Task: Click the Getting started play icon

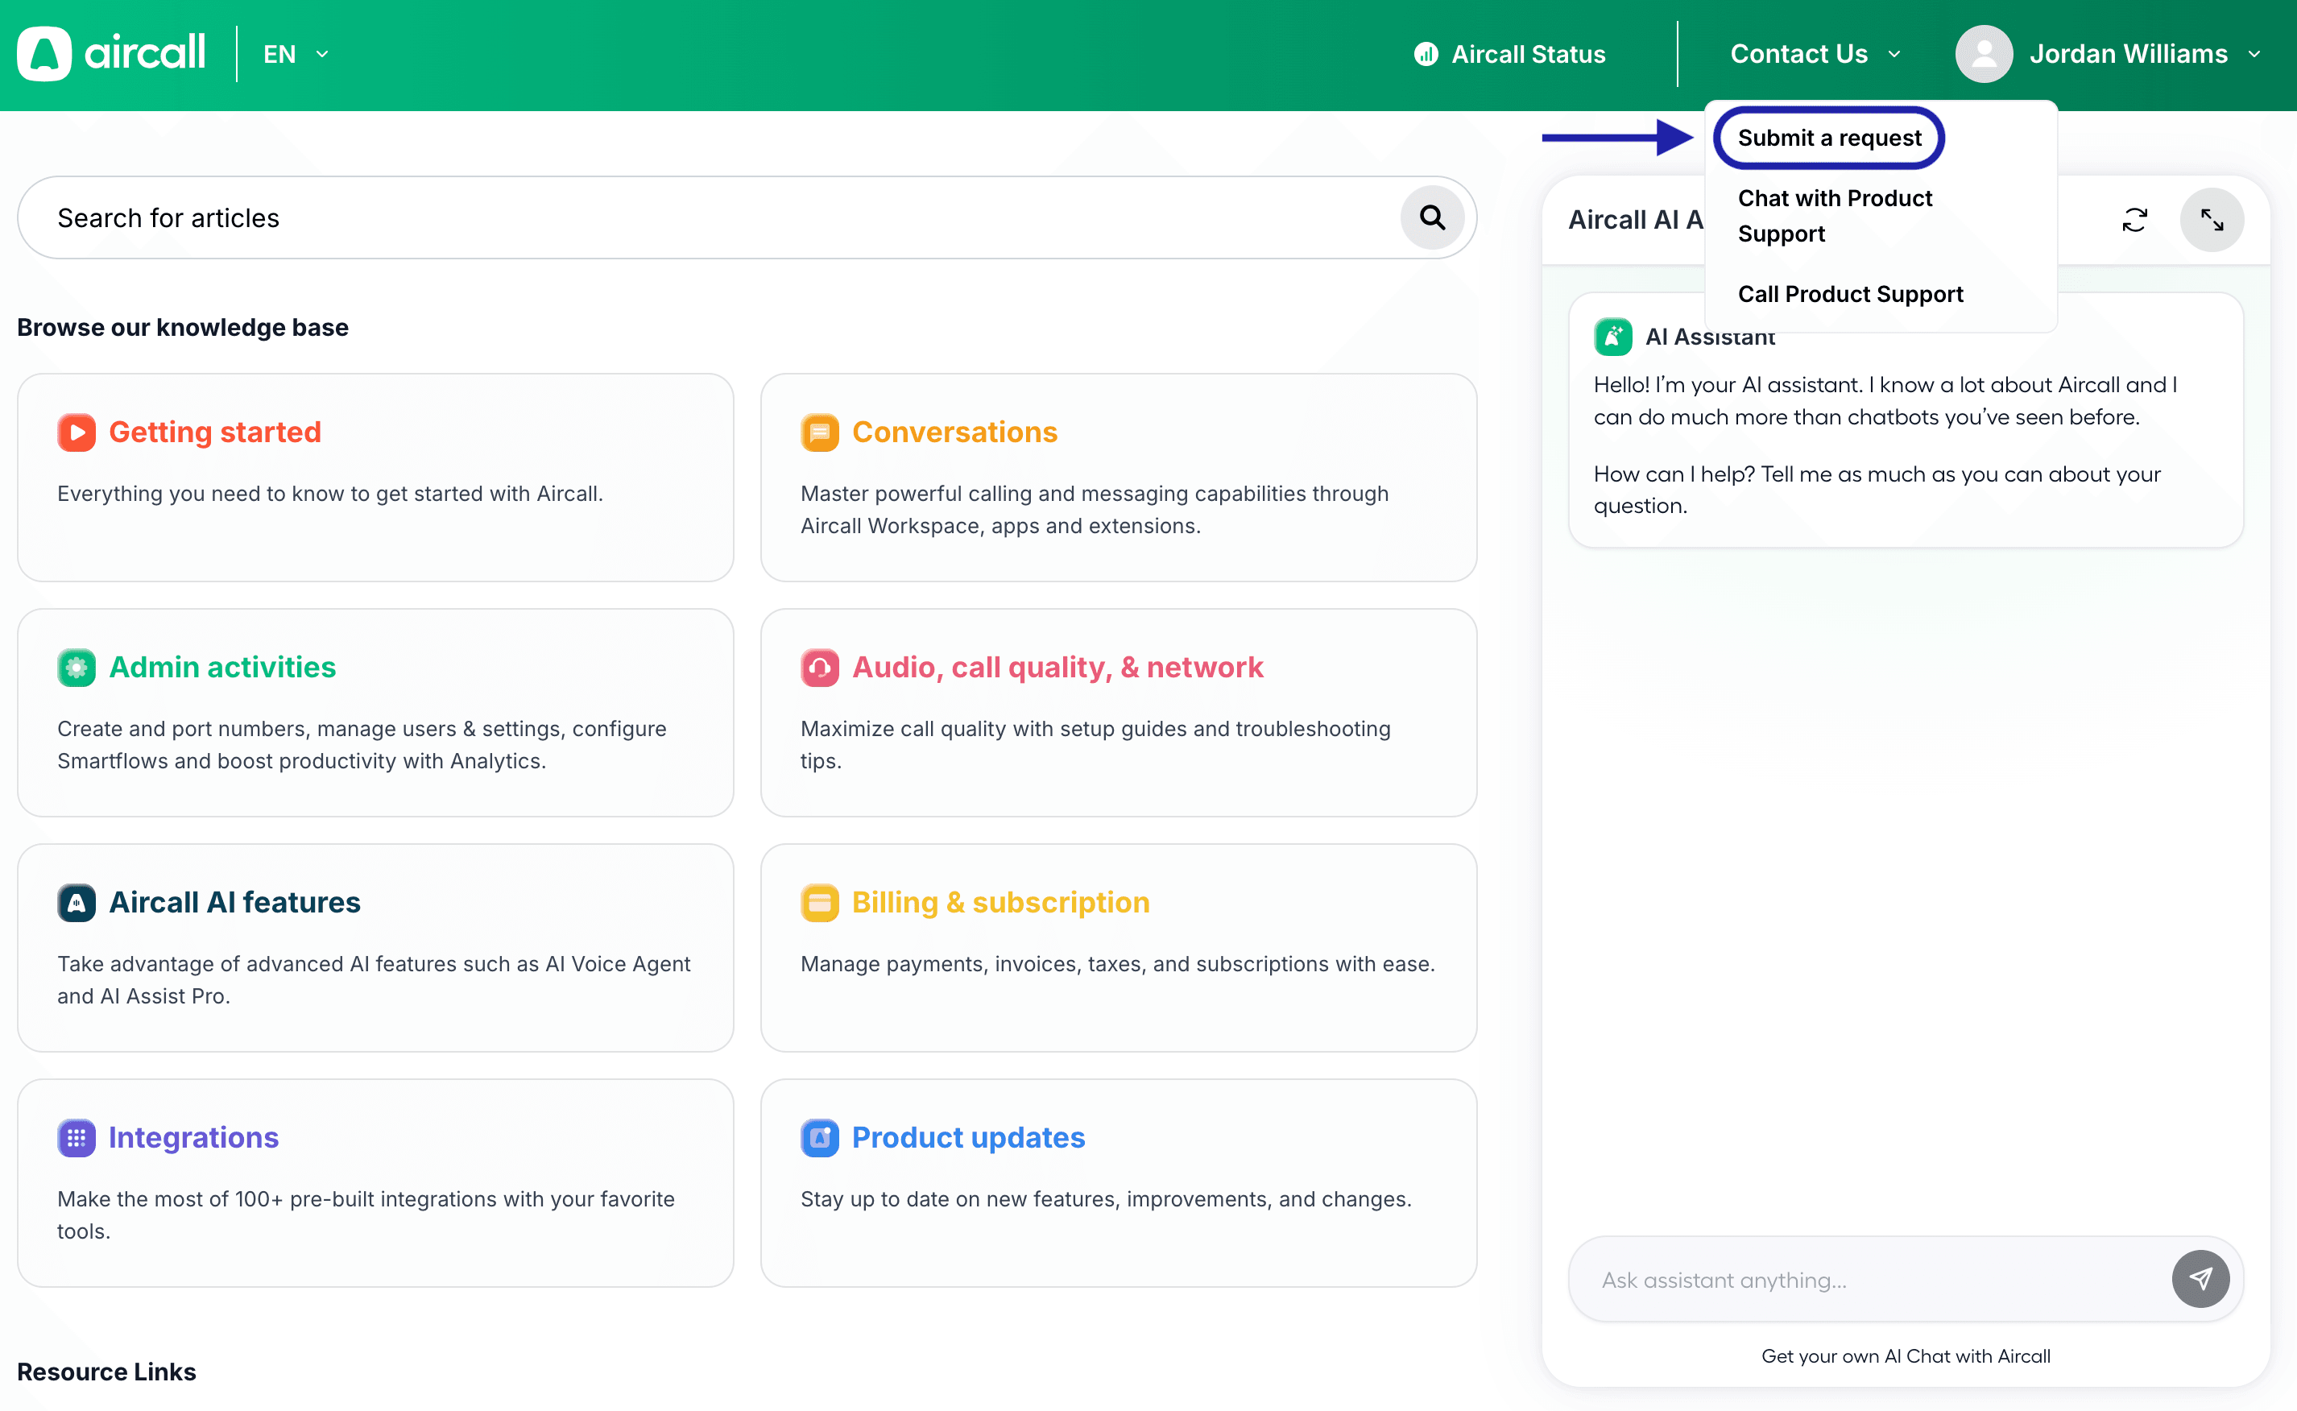Action: [77, 432]
